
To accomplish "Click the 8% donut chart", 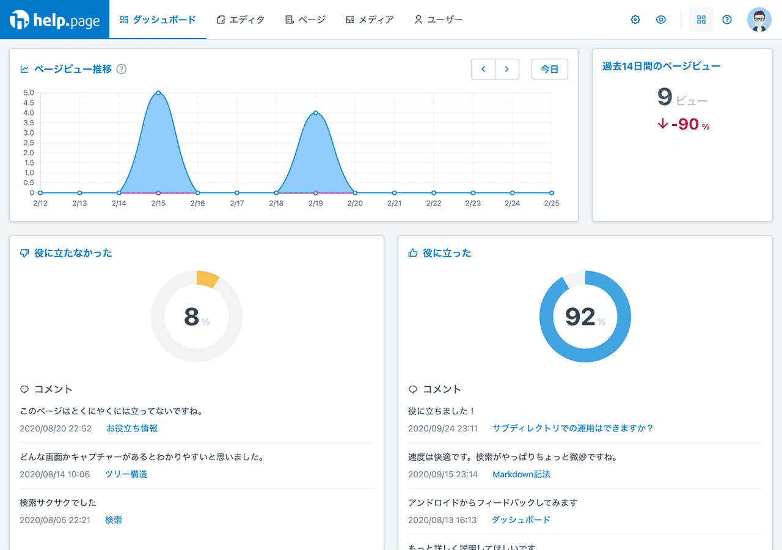I will click(x=197, y=317).
